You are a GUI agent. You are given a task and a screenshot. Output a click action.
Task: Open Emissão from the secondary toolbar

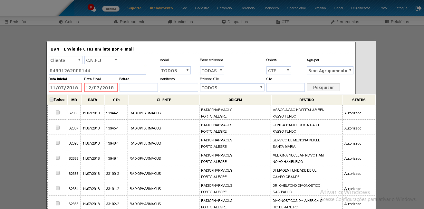[15, 22]
